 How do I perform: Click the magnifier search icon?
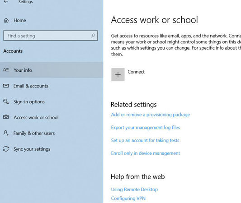[93, 36]
